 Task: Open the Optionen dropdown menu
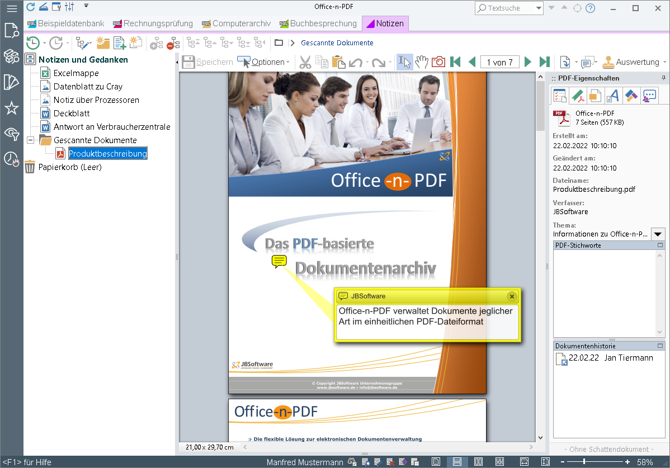coord(263,62)
